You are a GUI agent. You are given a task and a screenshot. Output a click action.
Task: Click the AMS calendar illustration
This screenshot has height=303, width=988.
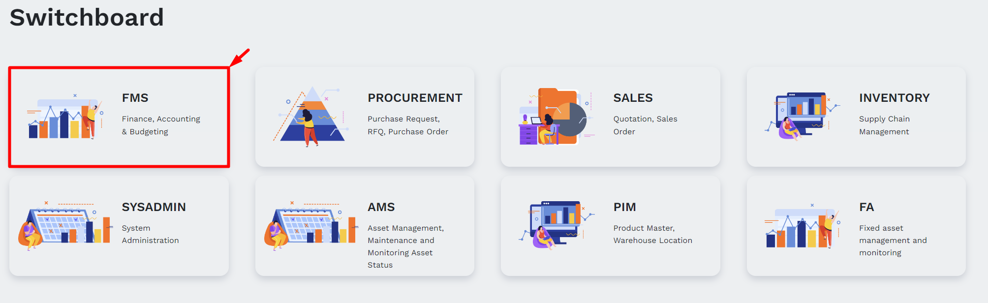tap(310, 226)
